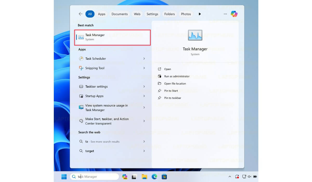Click the system resource usage monitor icon
This screenshot has height=182, width=312.
point(81,107)
